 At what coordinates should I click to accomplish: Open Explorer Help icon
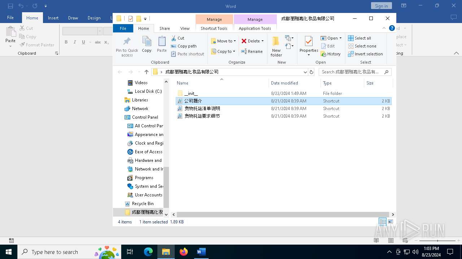click(x=392, y=28)
